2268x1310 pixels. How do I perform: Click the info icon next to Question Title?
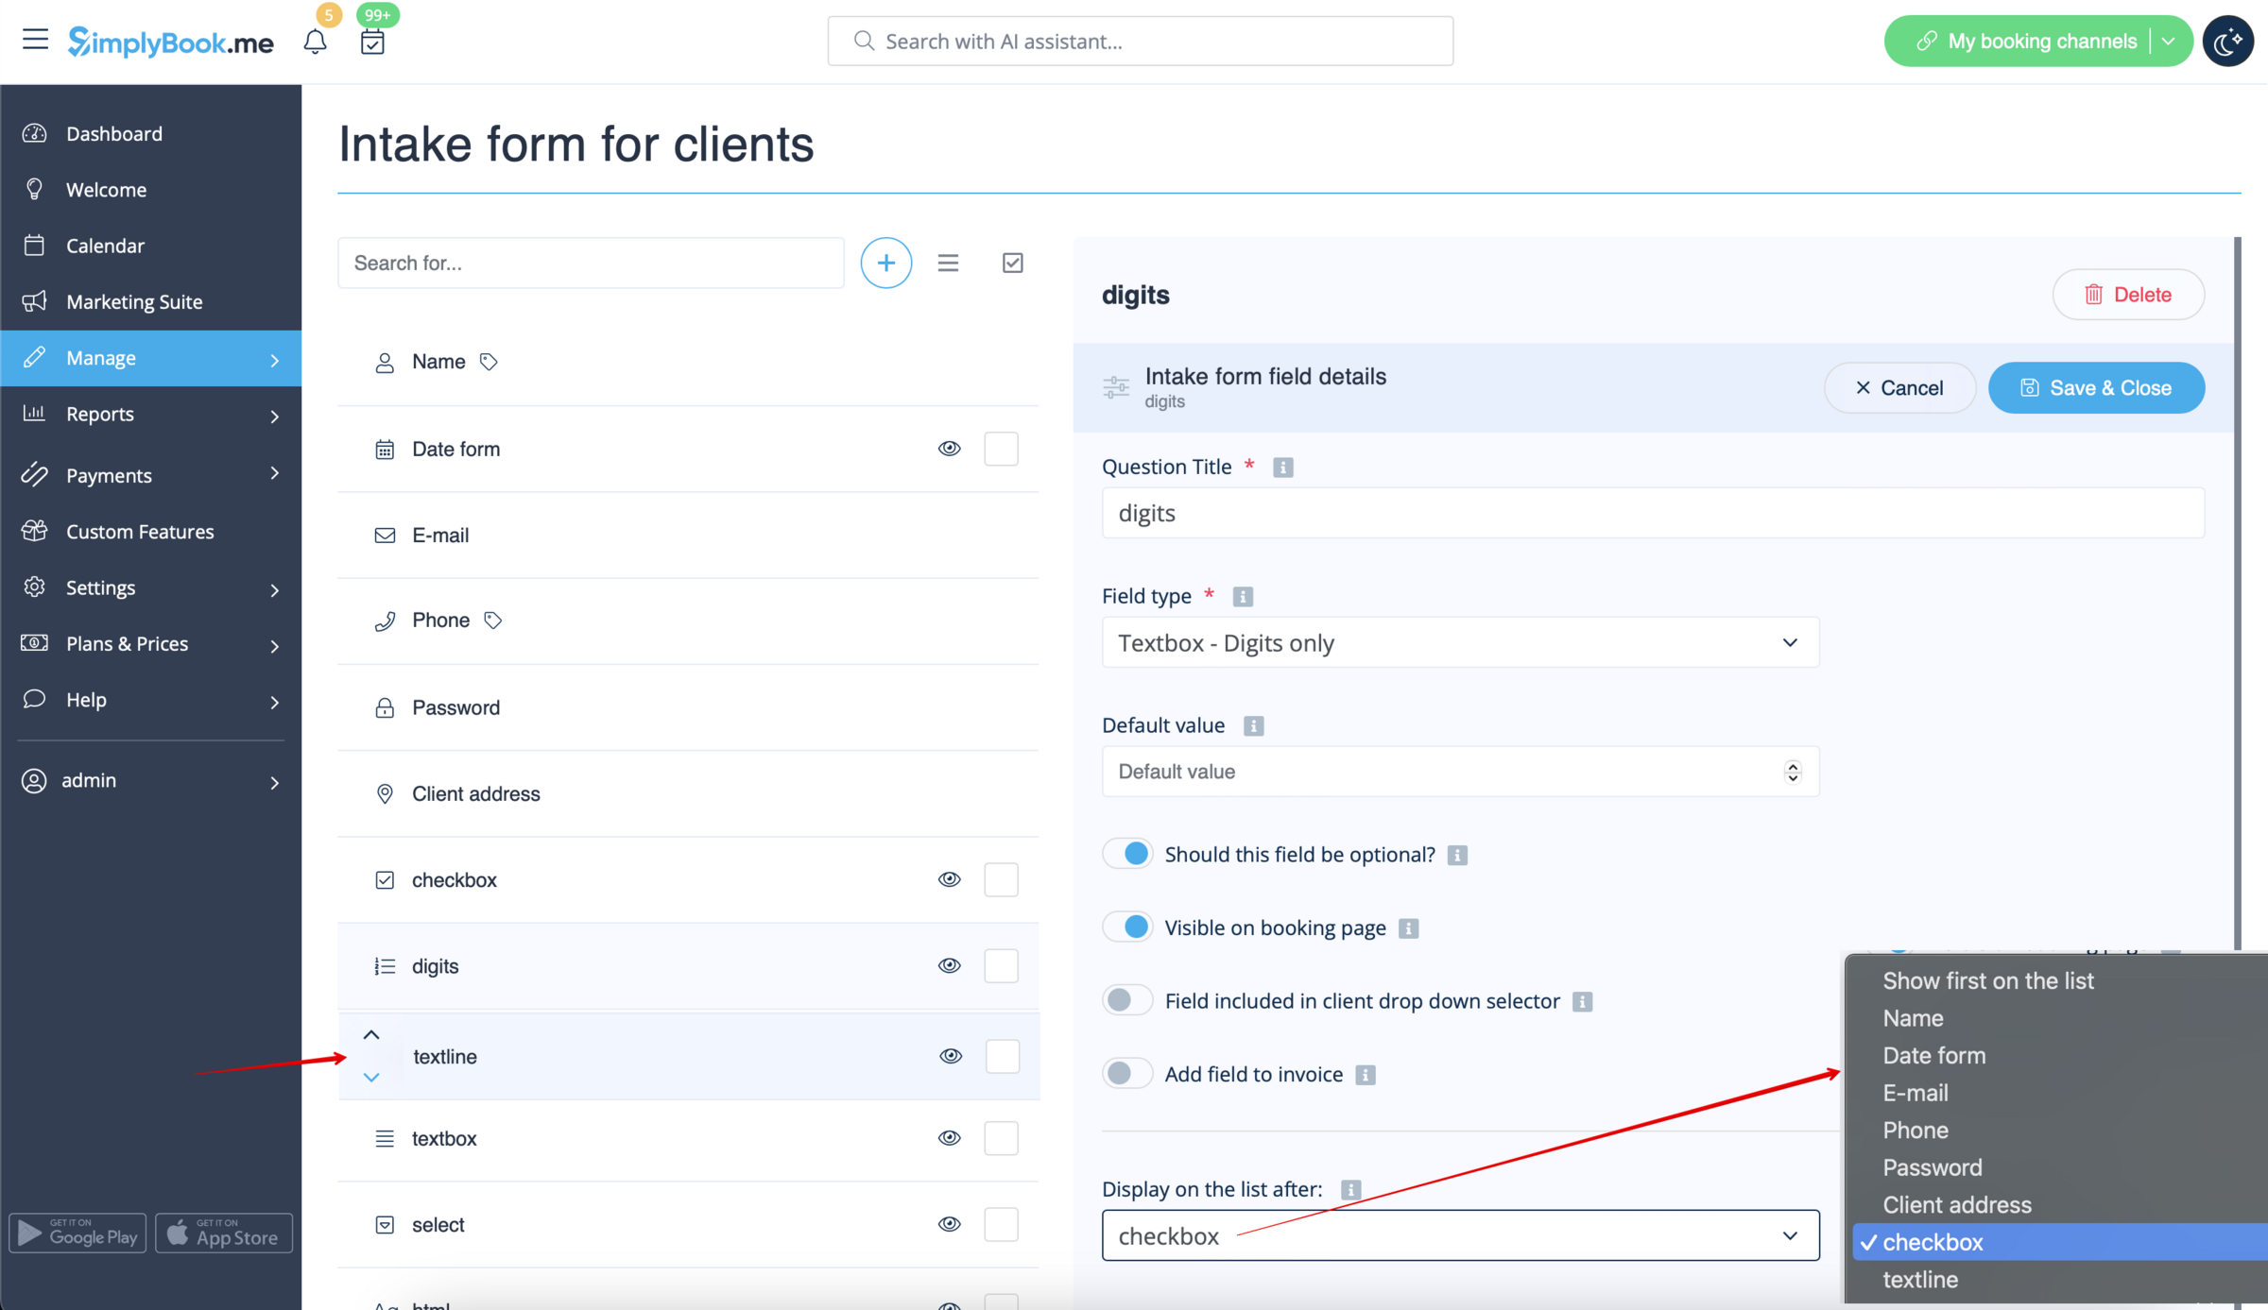(1282, 467)
